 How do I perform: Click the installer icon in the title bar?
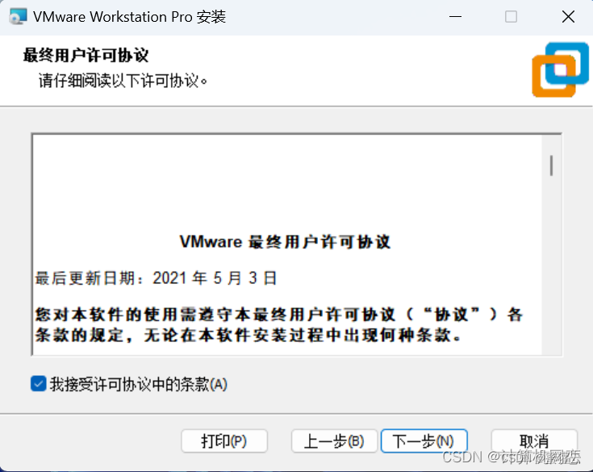18,17
